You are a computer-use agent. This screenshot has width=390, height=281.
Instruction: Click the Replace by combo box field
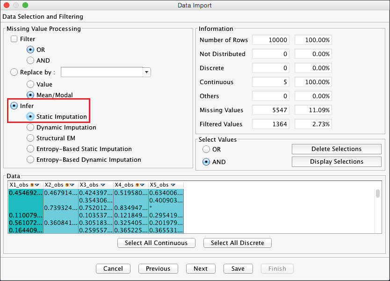point(101,72)
